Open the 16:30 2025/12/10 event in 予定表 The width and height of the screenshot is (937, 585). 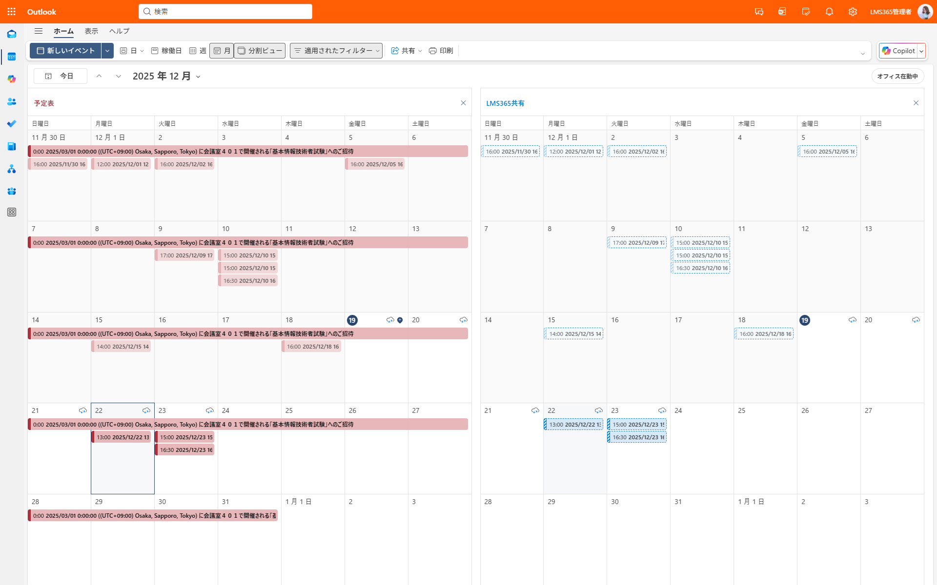248,281
